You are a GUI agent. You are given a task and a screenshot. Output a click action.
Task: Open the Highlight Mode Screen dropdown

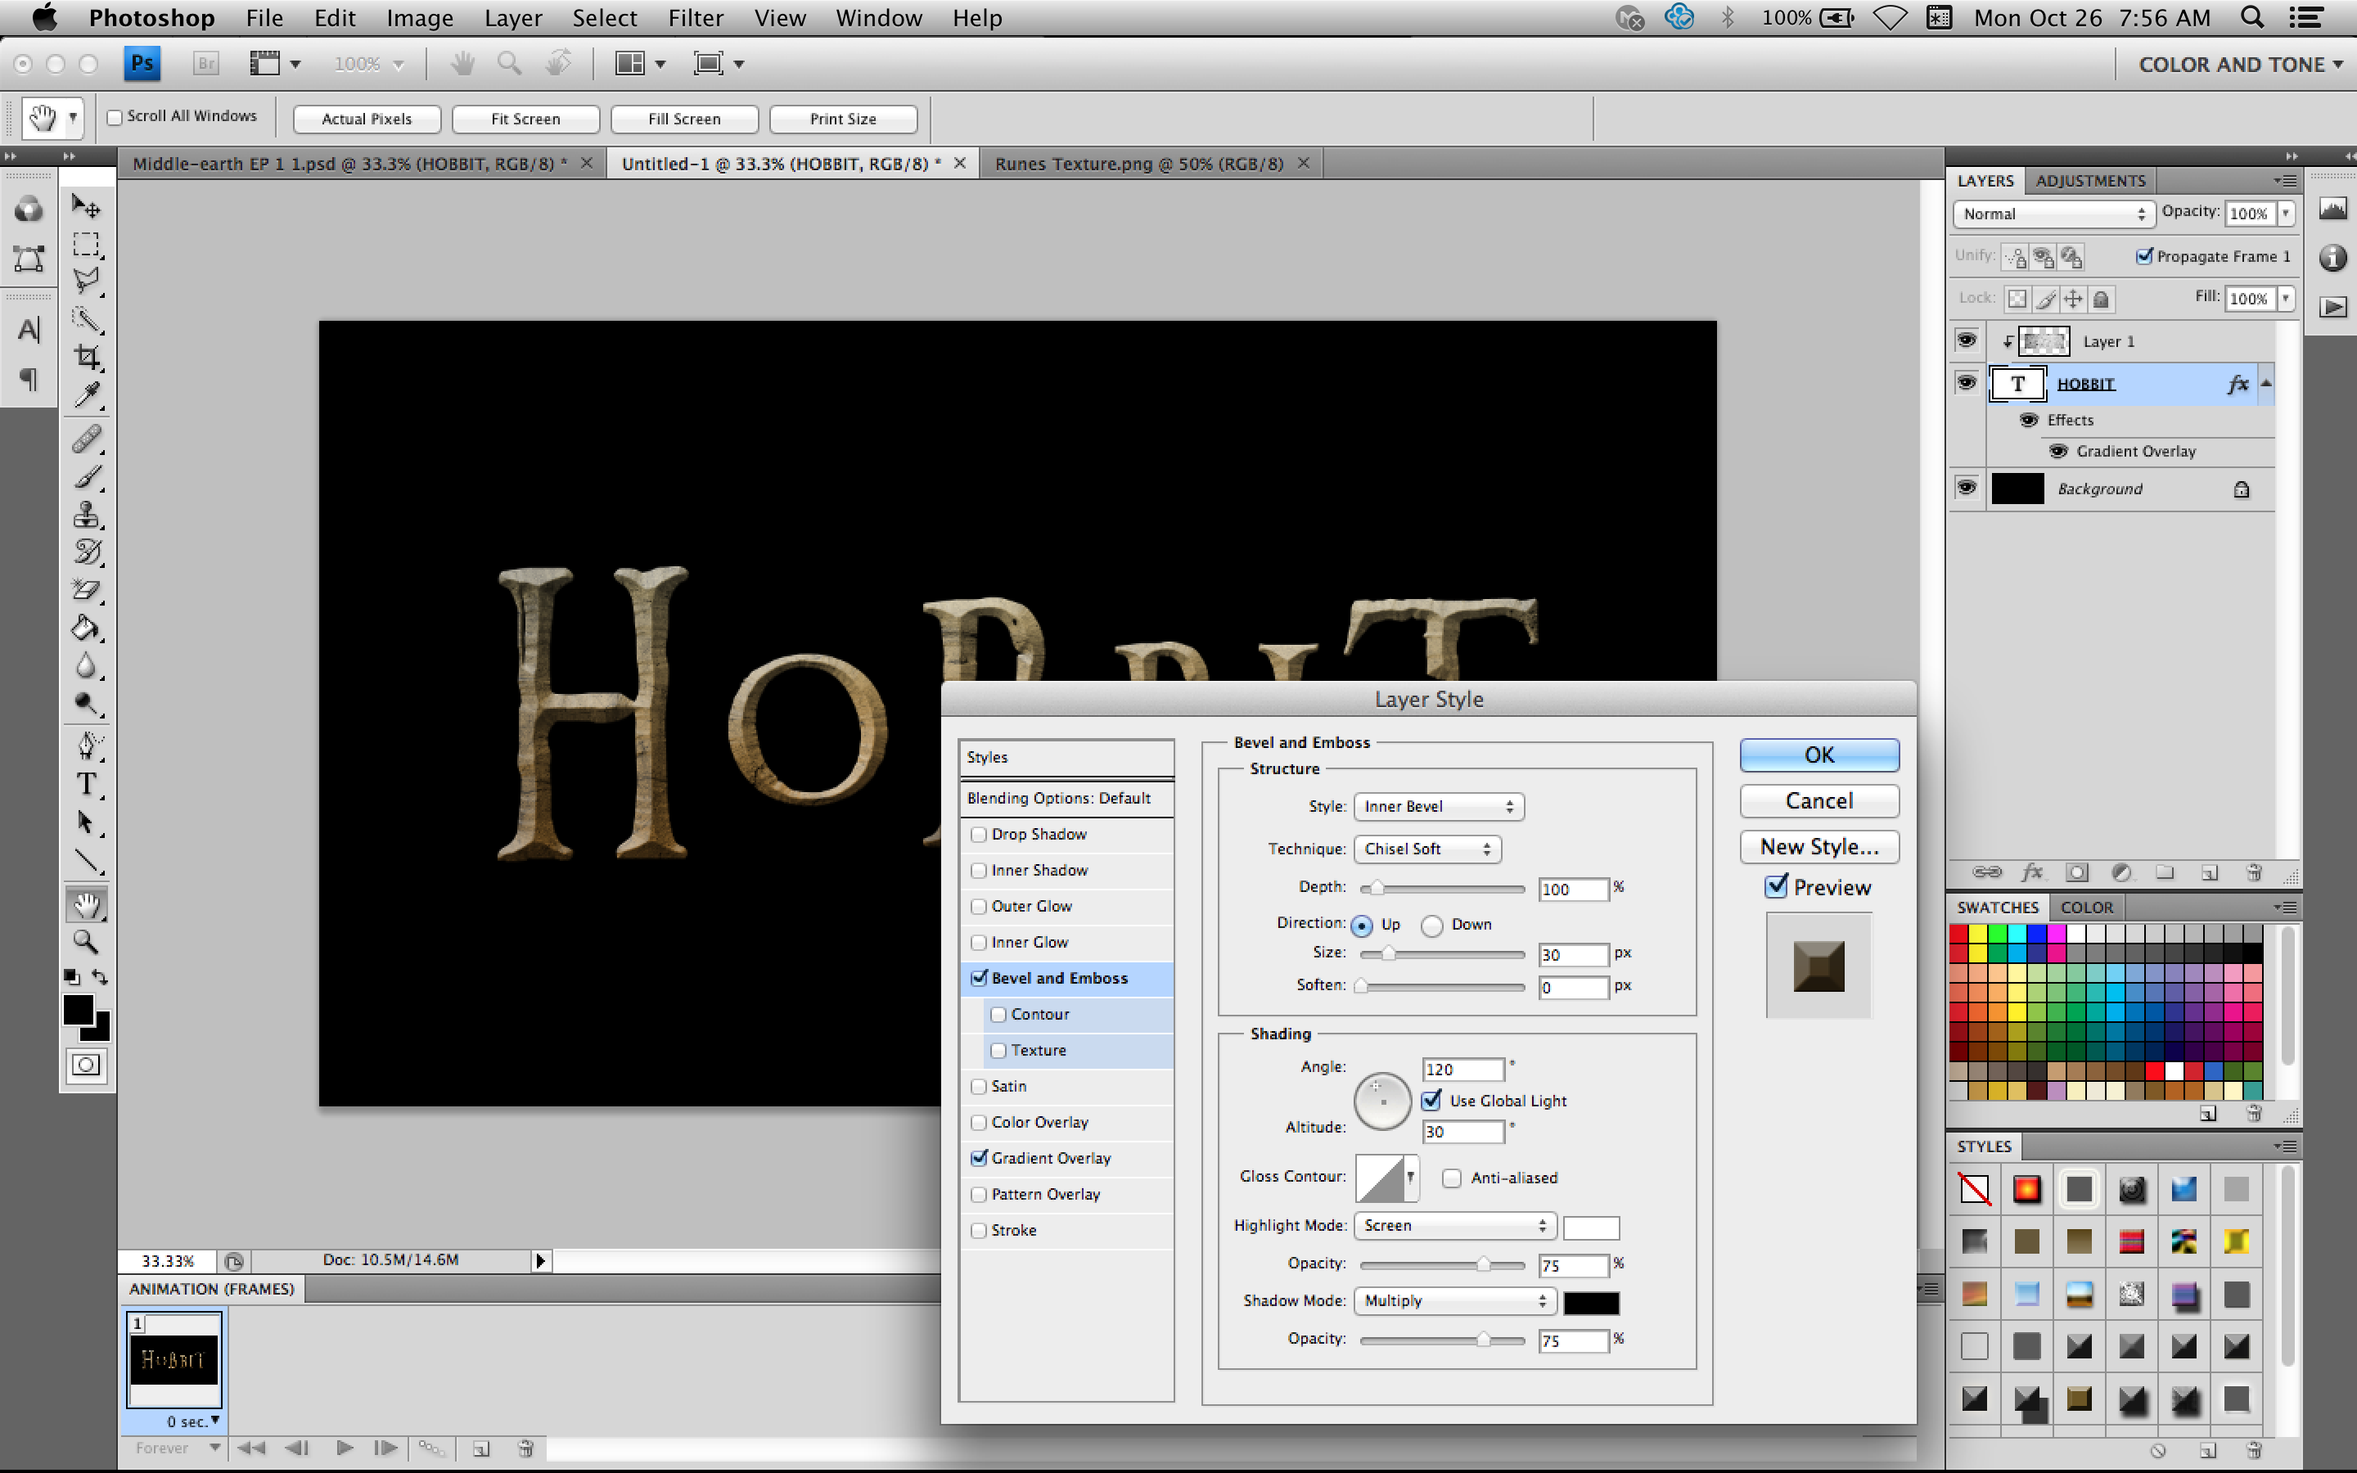tap(1454, 1226)
